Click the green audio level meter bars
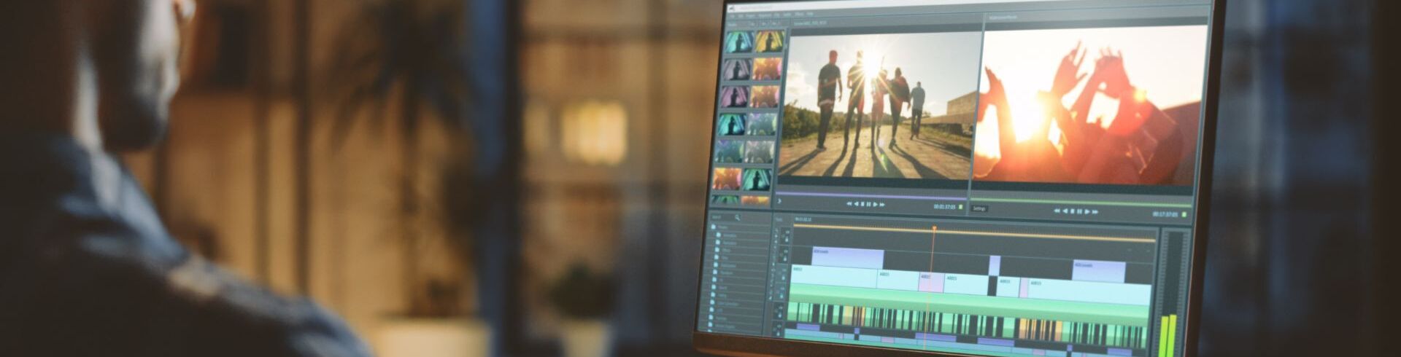Image resolution: width=1401 pixels, height=357 pixels. coord(1168,335)
